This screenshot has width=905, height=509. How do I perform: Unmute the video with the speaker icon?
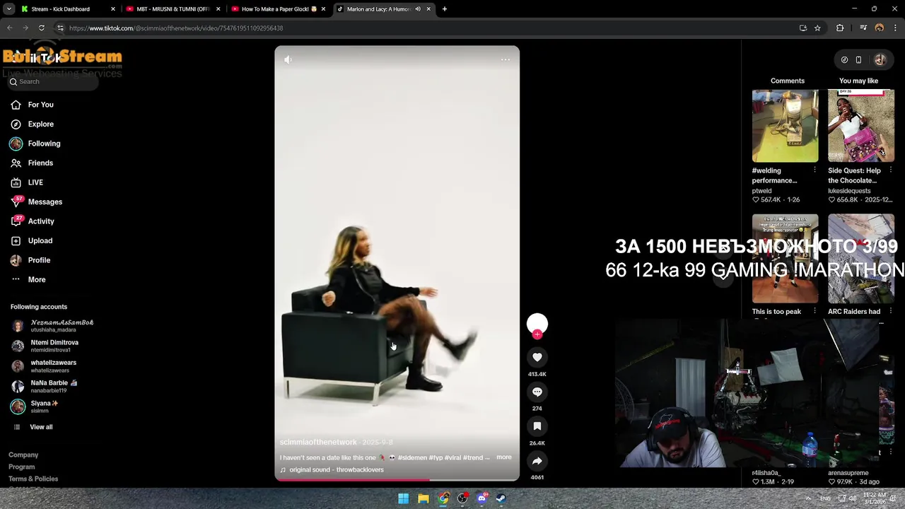point(288,59)
